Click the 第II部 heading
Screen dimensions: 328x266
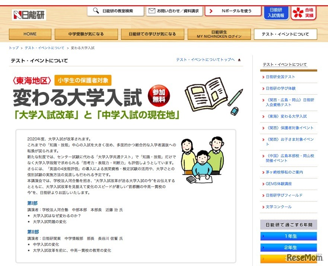coord(33,232)
